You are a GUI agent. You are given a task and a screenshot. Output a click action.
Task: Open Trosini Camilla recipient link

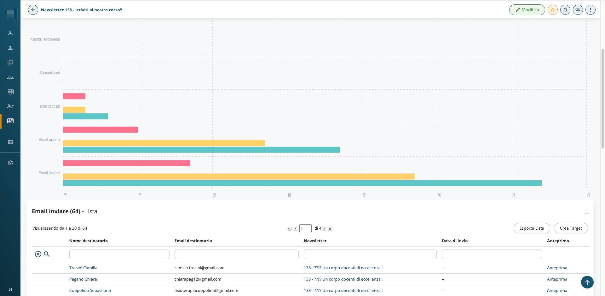83,268
